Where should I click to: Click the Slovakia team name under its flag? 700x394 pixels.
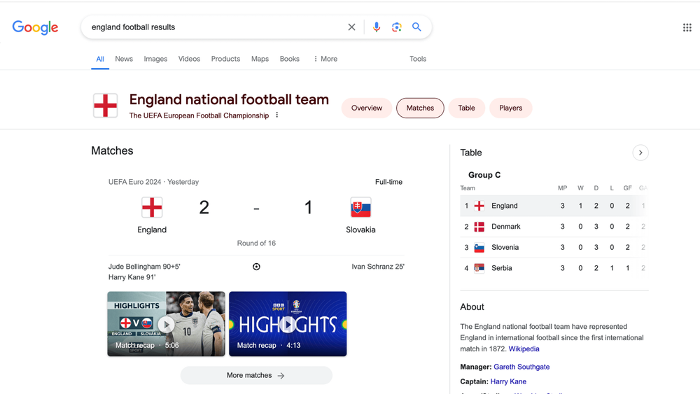click(x=360, y=230)
